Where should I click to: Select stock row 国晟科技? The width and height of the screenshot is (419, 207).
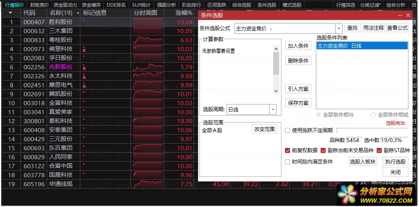point(61,175)
